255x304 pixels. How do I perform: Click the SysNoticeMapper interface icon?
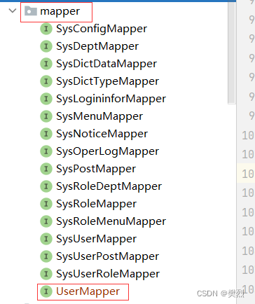tap(46, 134)
